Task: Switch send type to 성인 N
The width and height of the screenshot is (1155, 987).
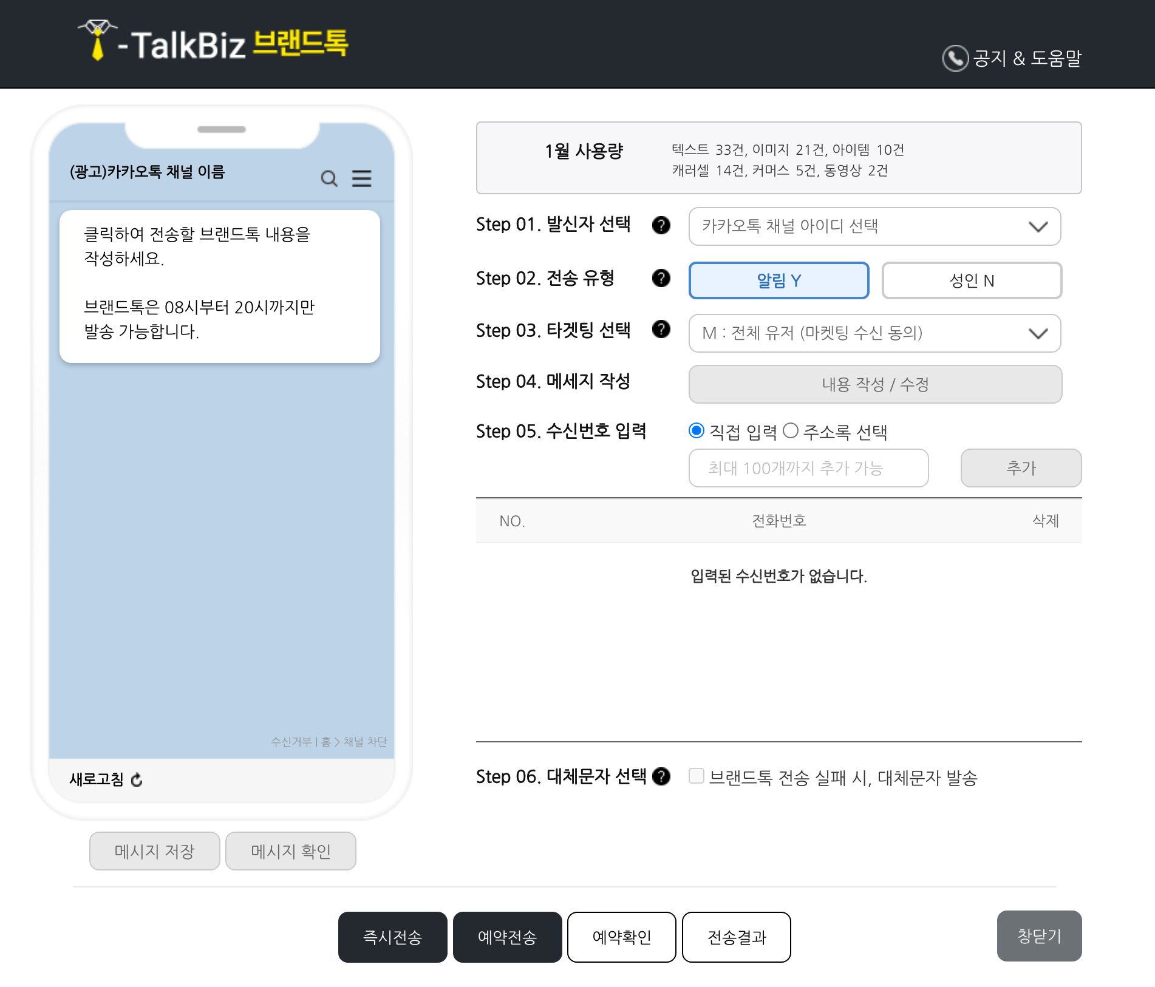Action: pyautogui.click(x=971, y=280)
